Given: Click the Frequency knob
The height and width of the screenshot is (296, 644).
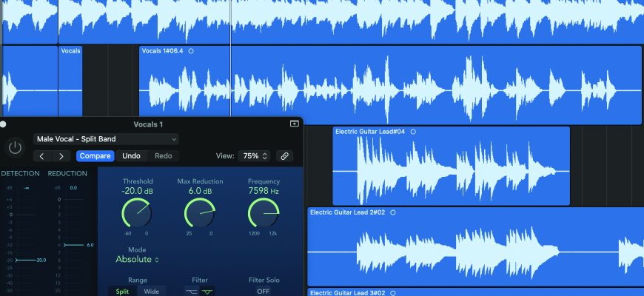Looking at the screenshot, I should 264,213.
